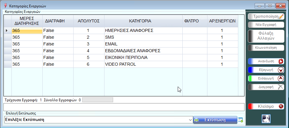Click the Τροποποίηση edit button
Image resolution: width=289 pixels, height=128 pixels.
pyautogui.click(x=266, y=17)
